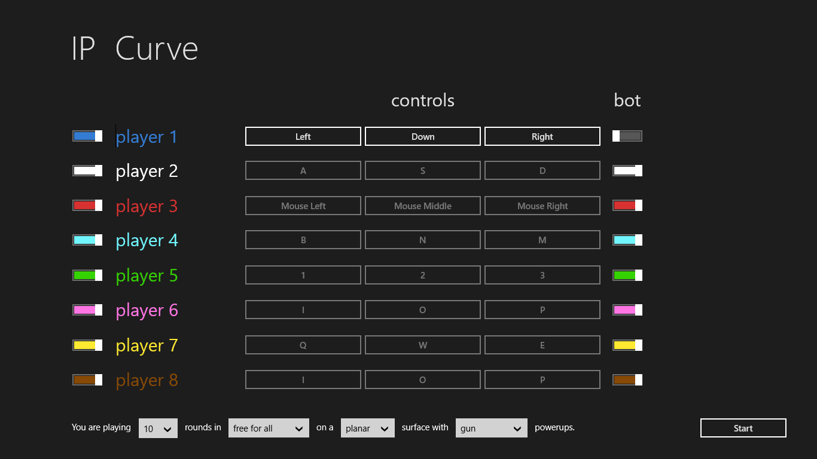Click the player 6 name label

pos(147,310)
